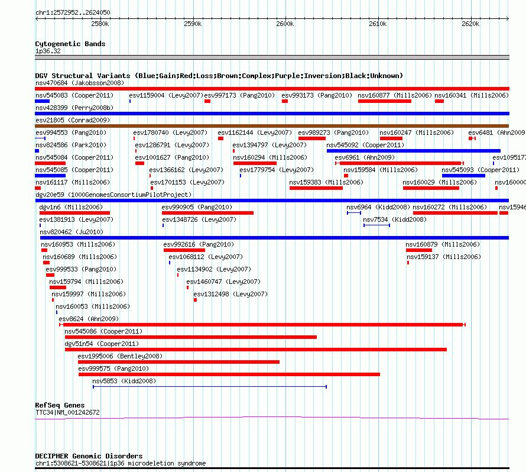Image resolution: width=526 pixels, height=472 pixels.
Task: Click nsv160879 (Mills2006) label
Action: click(443, 244)
